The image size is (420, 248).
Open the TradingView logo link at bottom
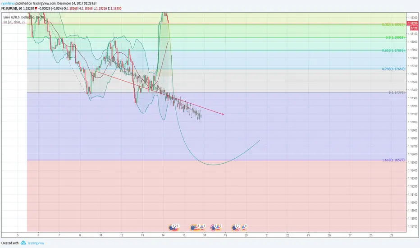(32, 243)
